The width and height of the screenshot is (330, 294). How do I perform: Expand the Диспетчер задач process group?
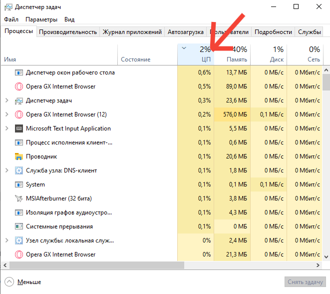pos(6,100)
